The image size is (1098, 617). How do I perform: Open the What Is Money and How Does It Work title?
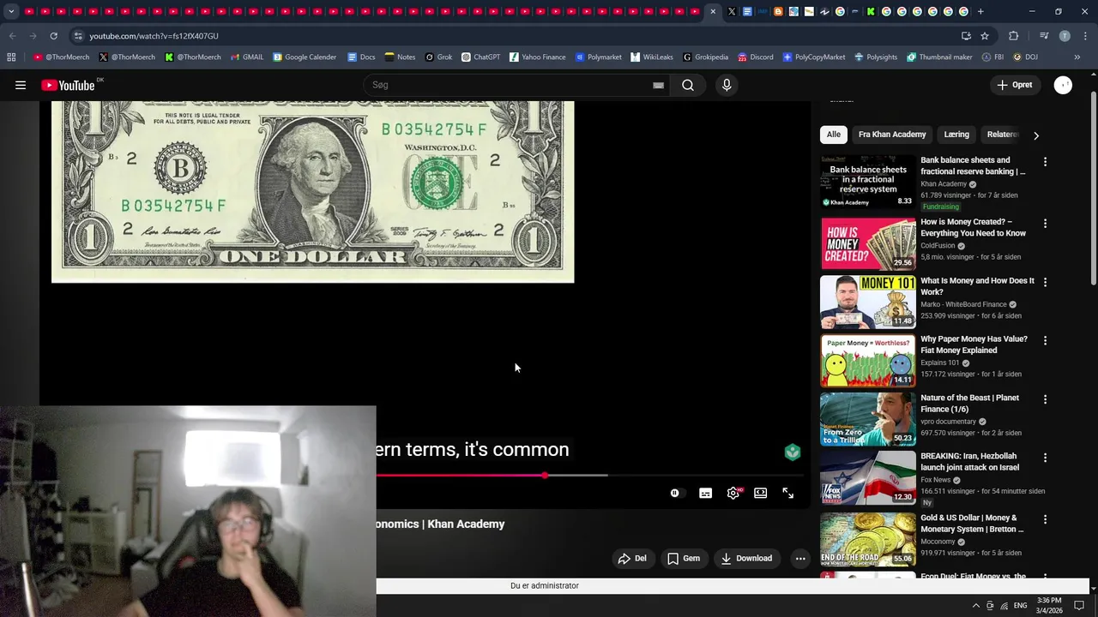(x=977, y=286)
